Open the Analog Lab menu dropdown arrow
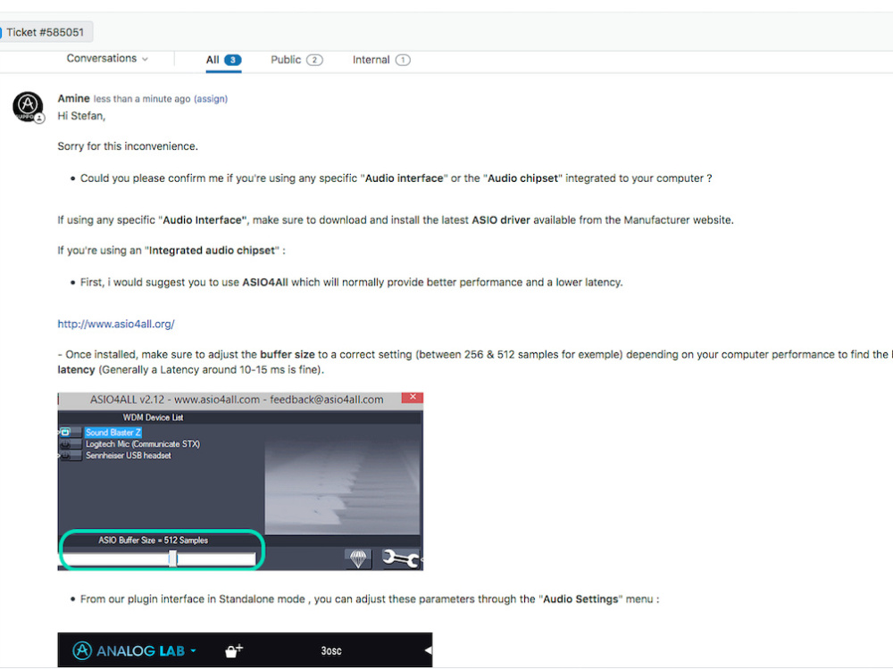Viewport: 893px width, 669px height. [193, 650]
